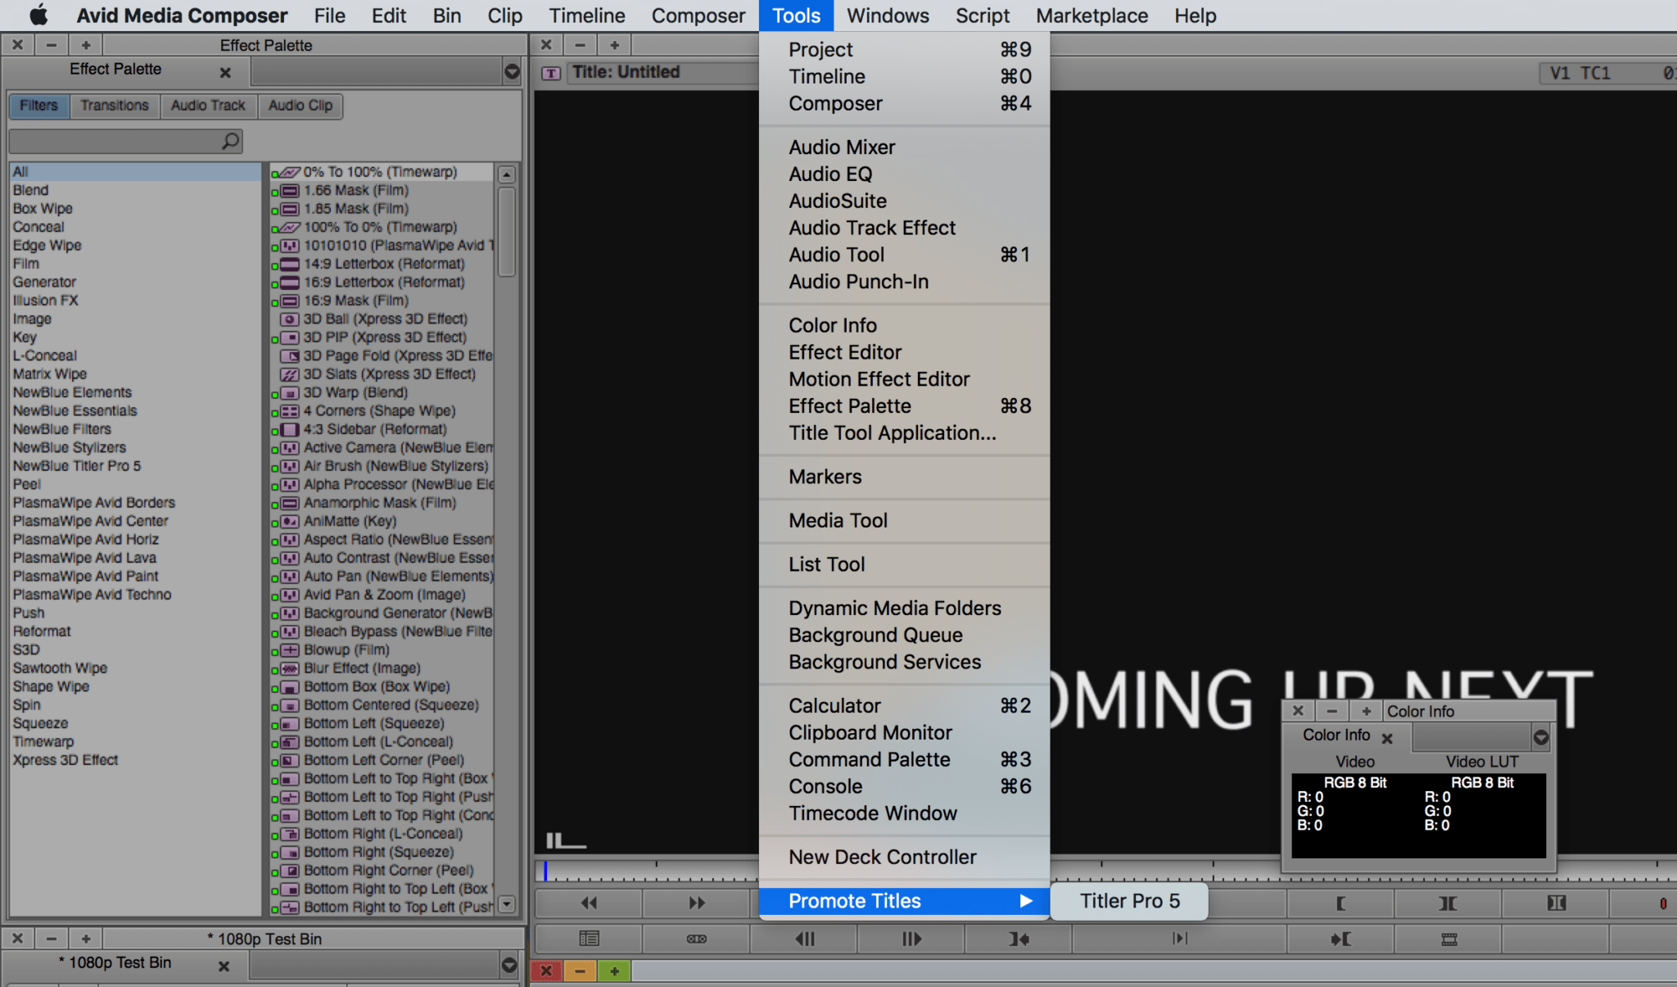Click the Rewind button under the monitor
The width and height of the screenshot is (1677, 987).
point(589,903)
